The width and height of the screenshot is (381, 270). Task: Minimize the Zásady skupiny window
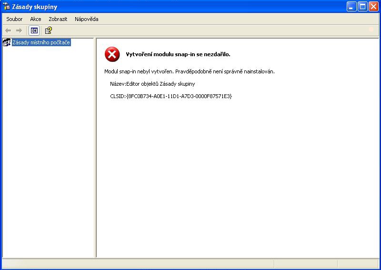pos(351,7)
